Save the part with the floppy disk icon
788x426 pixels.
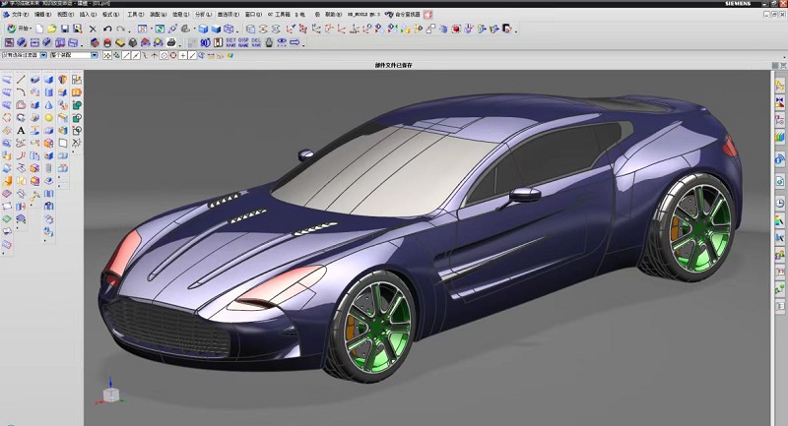tap(65, 29)
